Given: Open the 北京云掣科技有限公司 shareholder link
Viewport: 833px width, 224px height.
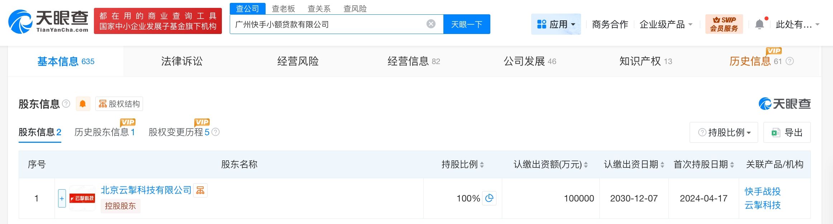Looking at the screenshot, I should tap(146, 190).
